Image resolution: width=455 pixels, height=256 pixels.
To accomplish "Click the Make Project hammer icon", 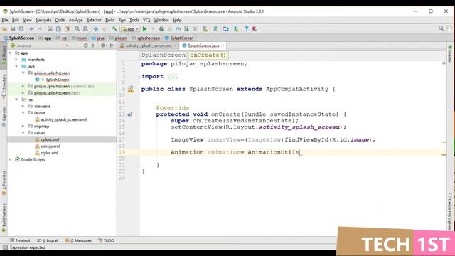I will click(x=114, y=29).
